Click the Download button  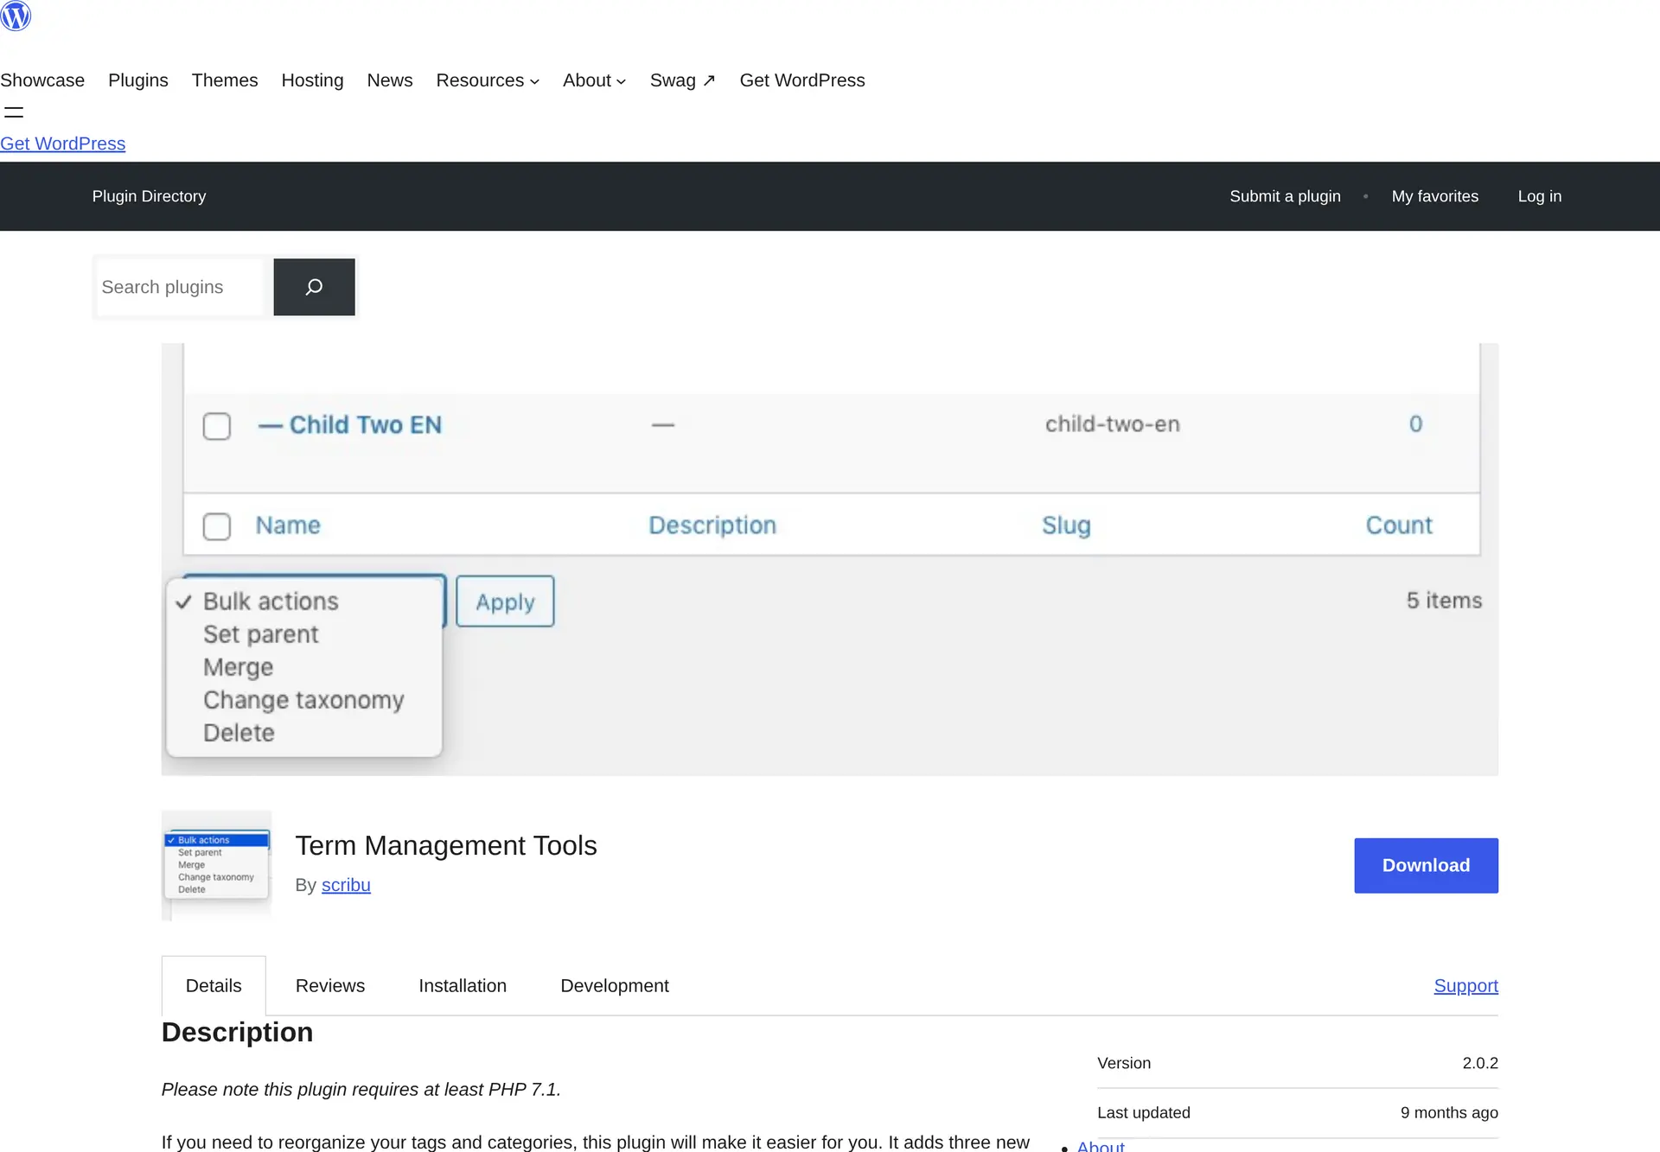coord(1426,865)
